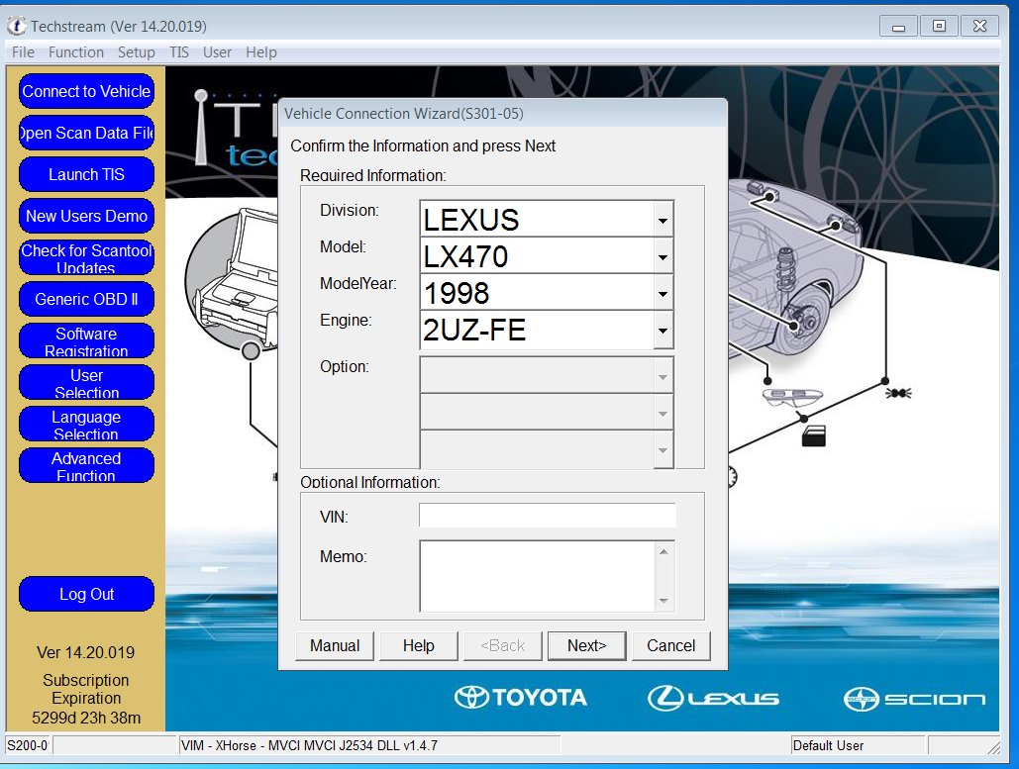Viewport: 1019px width, 769px height.
Task: Close the Techstream window
Action: (x=980, y=26)
